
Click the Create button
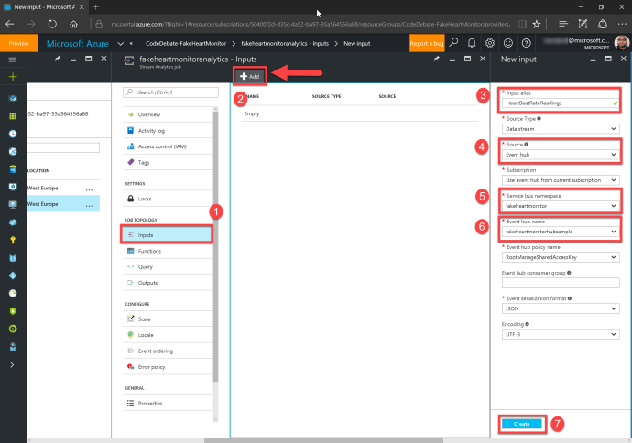[x=521, y=424]
